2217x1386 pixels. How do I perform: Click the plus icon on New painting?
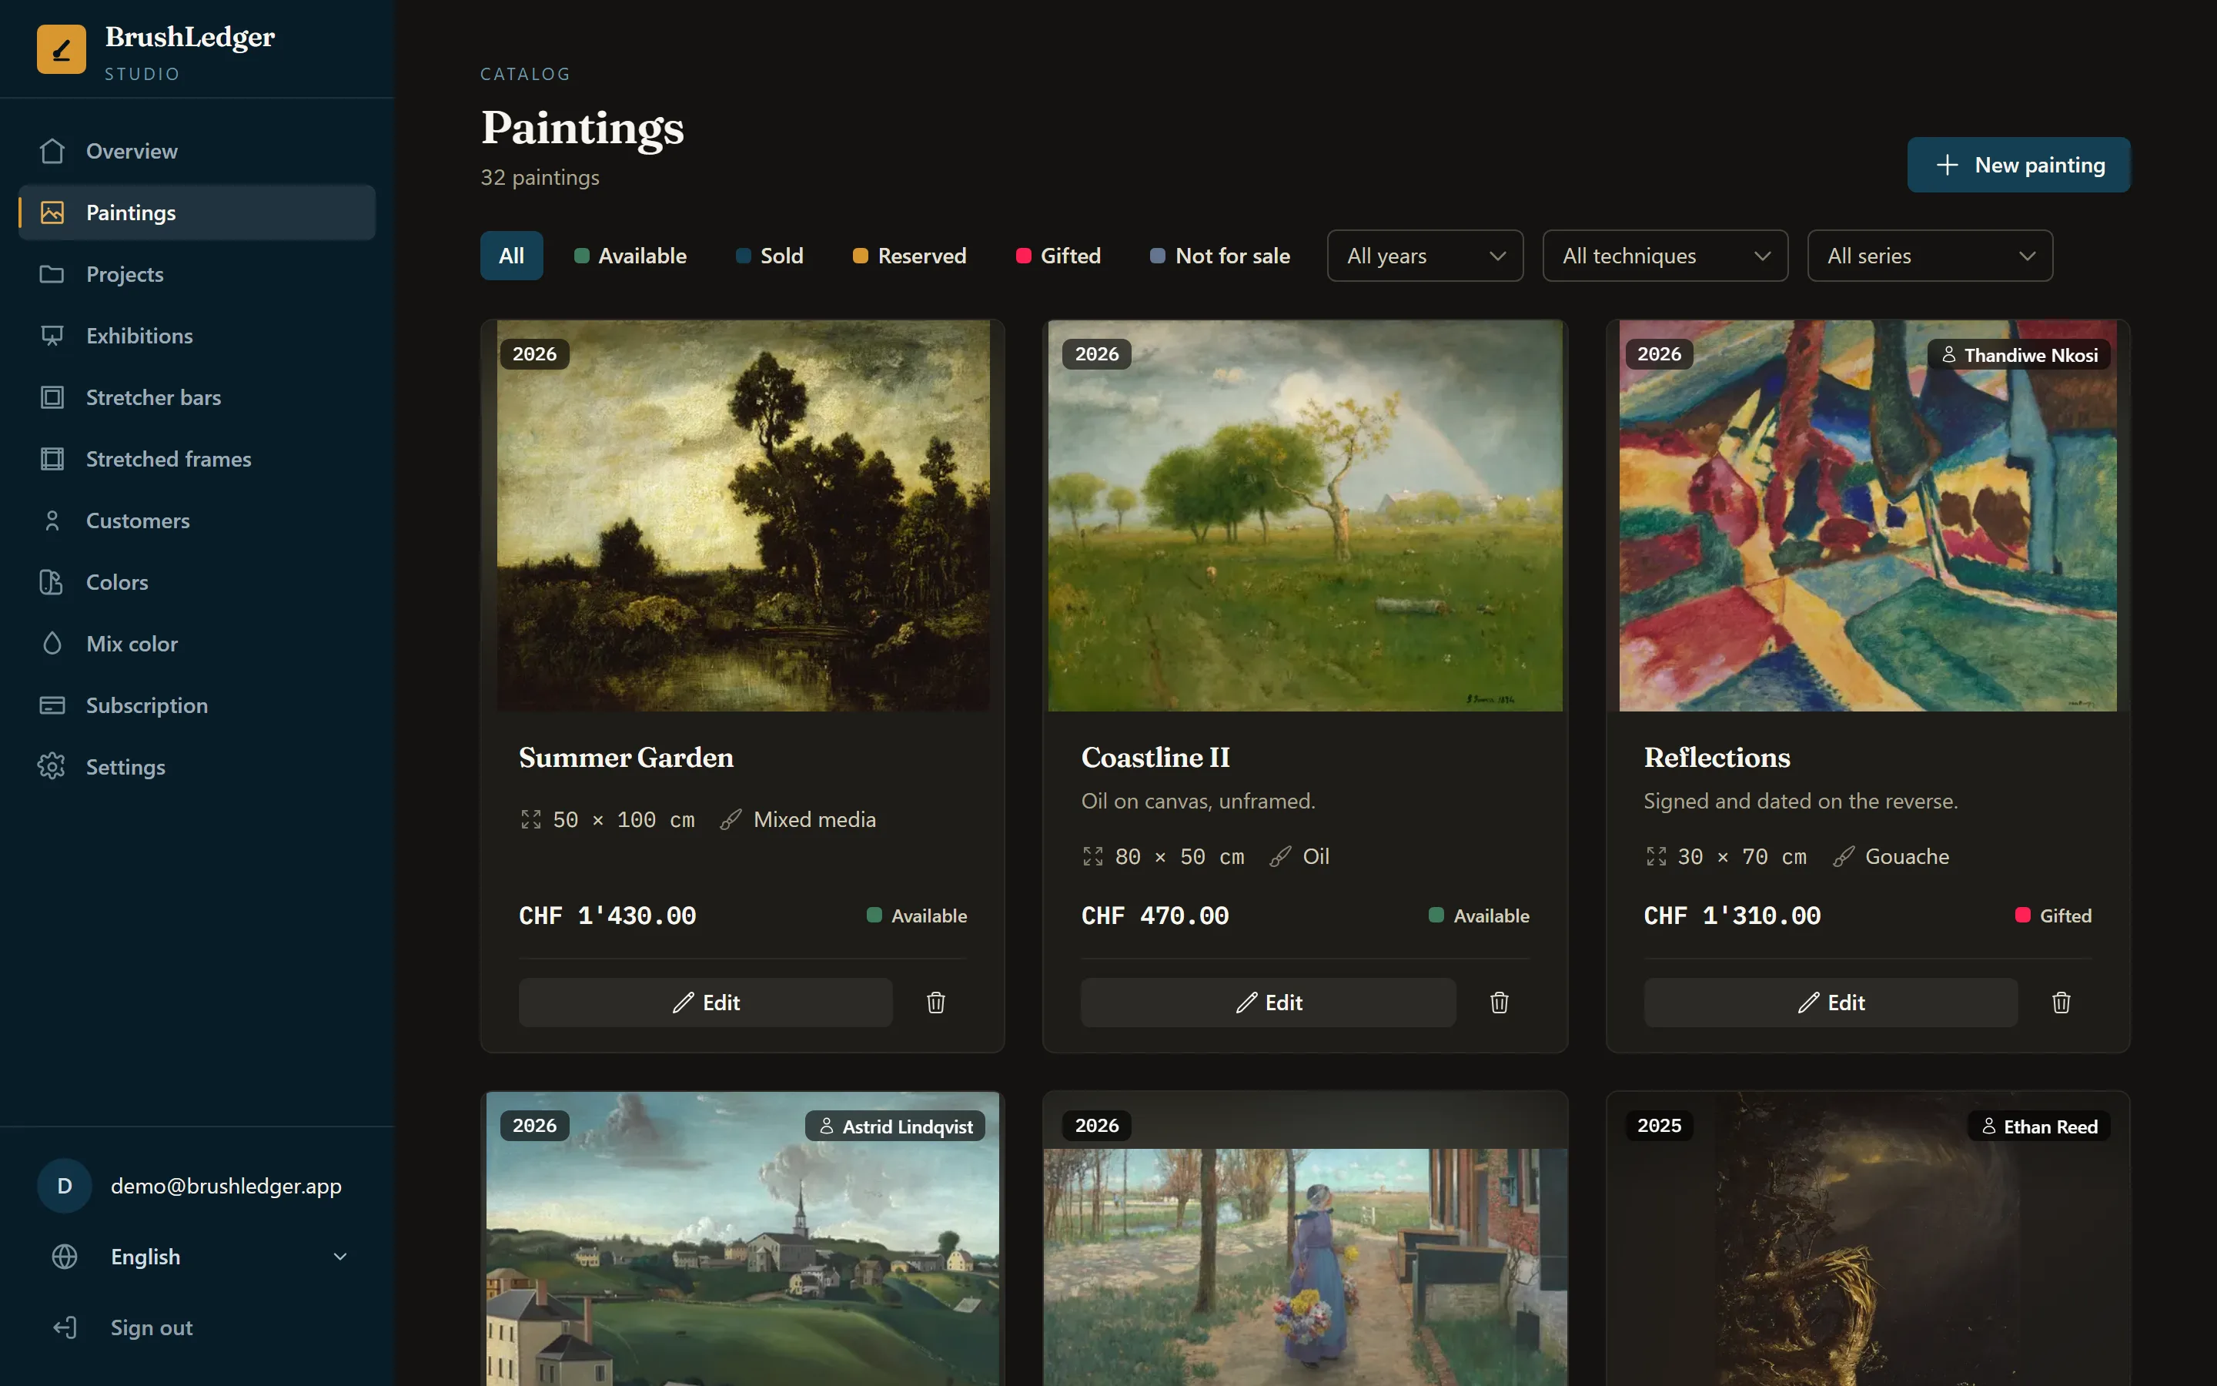click(1947, 165)
